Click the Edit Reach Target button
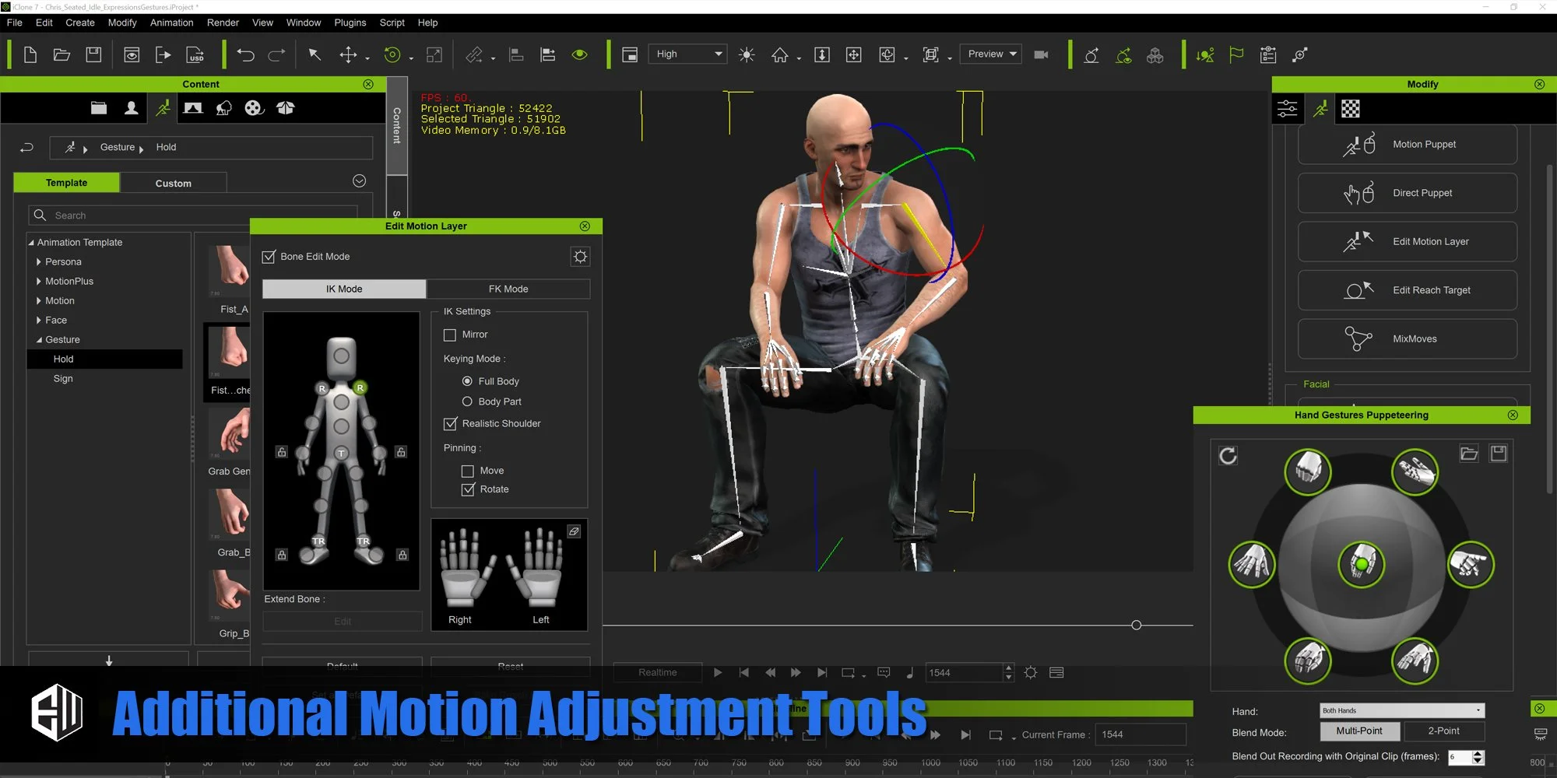 (x=1407, y=290)
